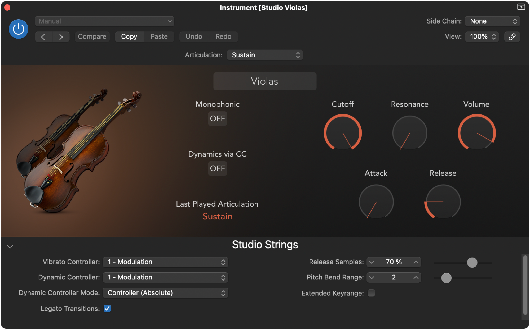Disable Legato Transitions checkbox
Screen dimensions: 530x330
(x=107, y=308)
